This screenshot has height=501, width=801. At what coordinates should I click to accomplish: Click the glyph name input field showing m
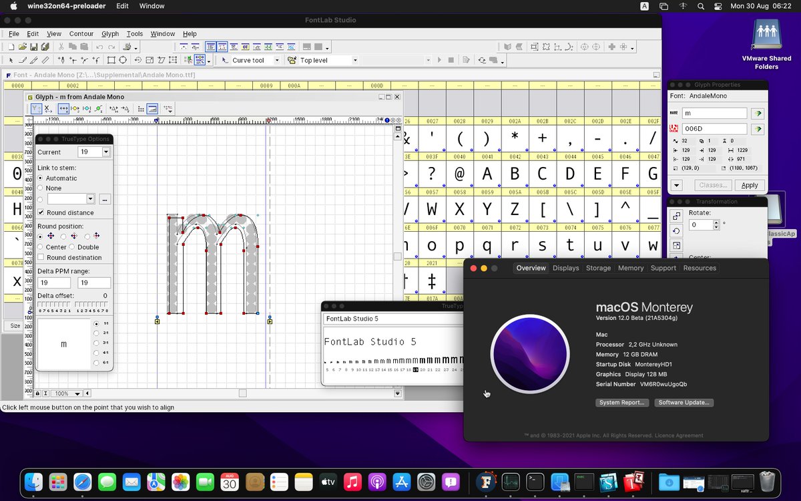point(714,114)
